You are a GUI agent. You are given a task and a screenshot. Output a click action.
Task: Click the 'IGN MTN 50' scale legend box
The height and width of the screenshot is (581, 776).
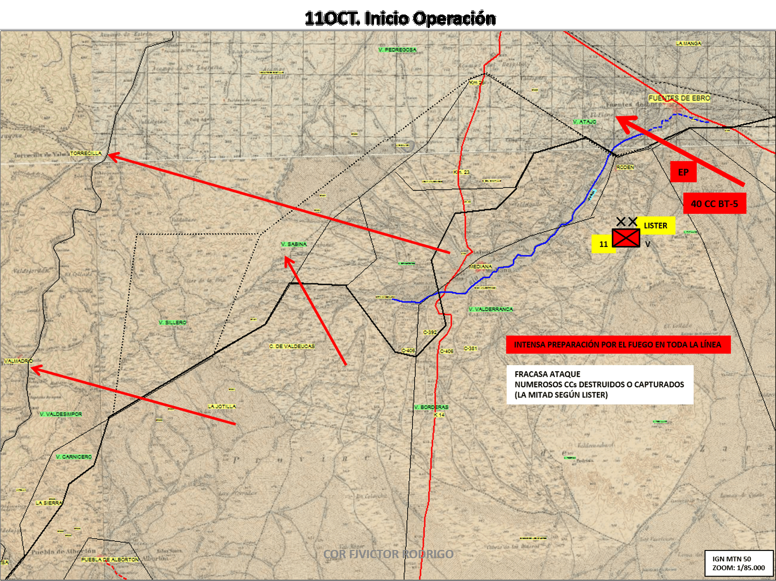(739, 563)
